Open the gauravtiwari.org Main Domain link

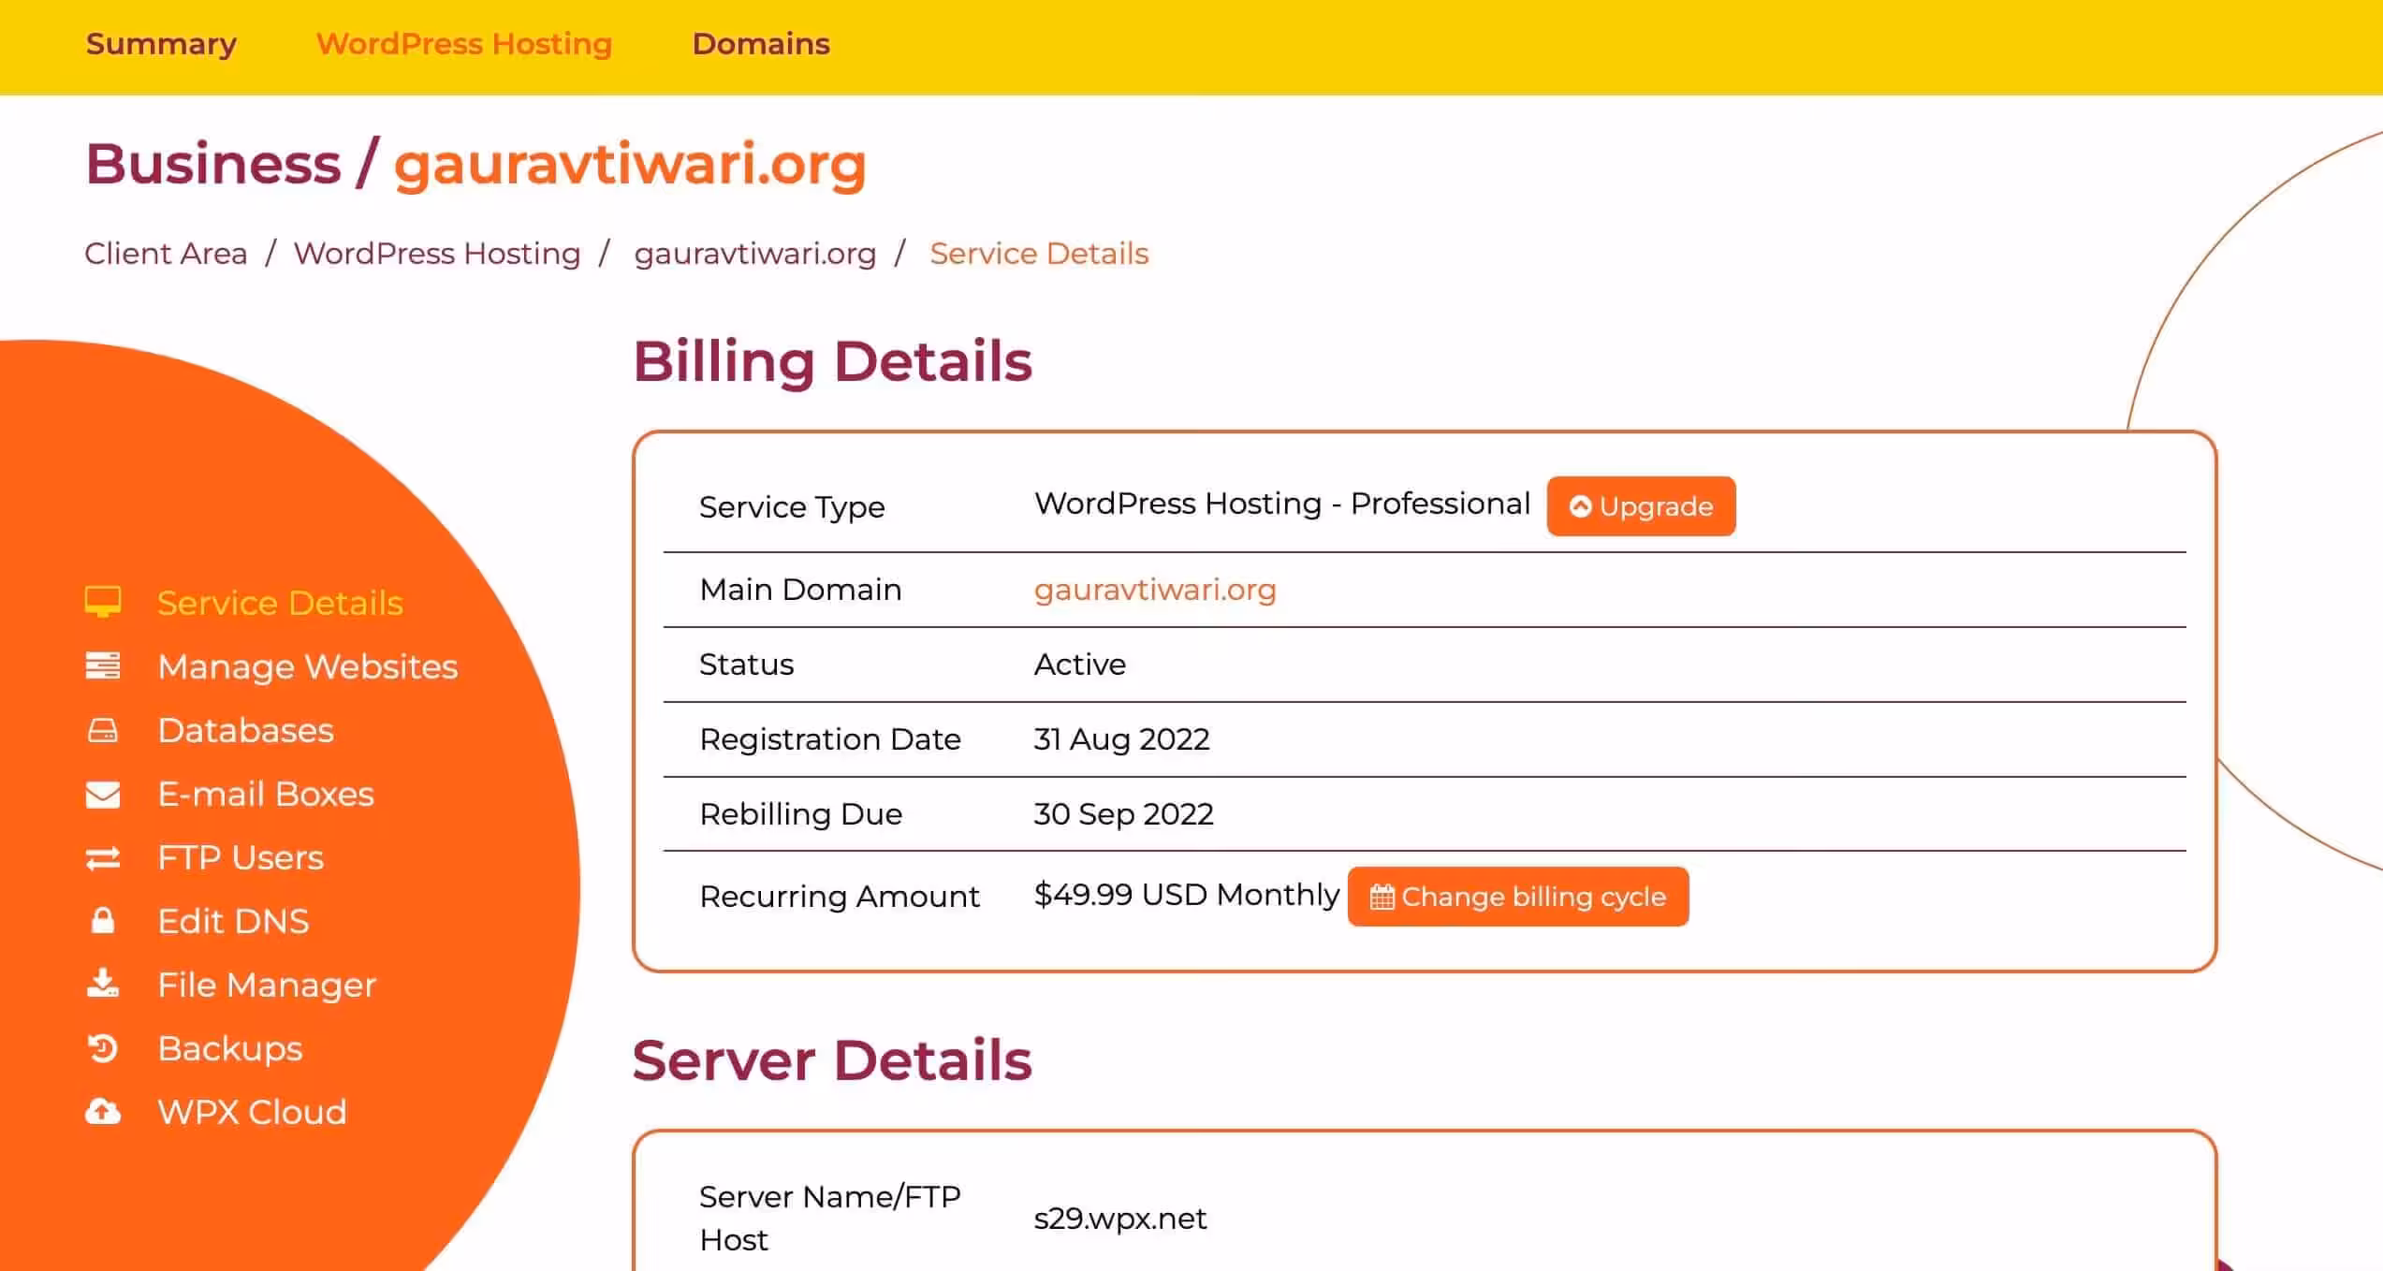1154,590
